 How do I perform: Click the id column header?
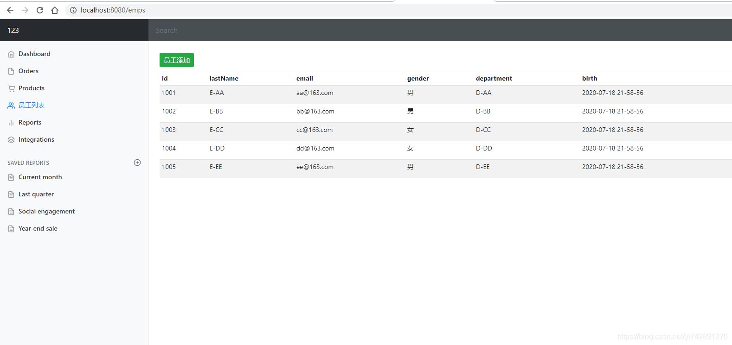click(x=165, y=78)
